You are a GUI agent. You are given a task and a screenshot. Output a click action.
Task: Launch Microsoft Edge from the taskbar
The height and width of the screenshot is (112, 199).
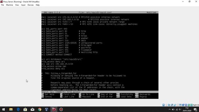(x=18, y=109)
